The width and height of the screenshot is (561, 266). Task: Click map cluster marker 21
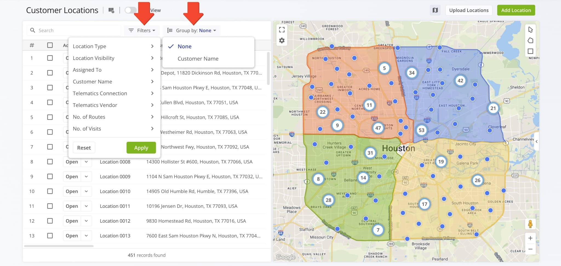click(x=493, y=108)
